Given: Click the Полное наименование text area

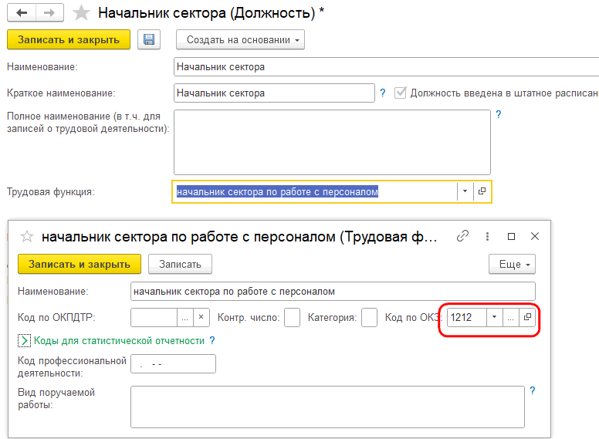Looking at the screenshot, I should point(332,142).
